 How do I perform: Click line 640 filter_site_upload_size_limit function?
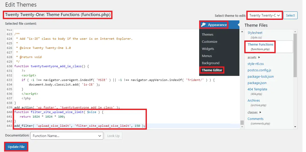point(59,112)
